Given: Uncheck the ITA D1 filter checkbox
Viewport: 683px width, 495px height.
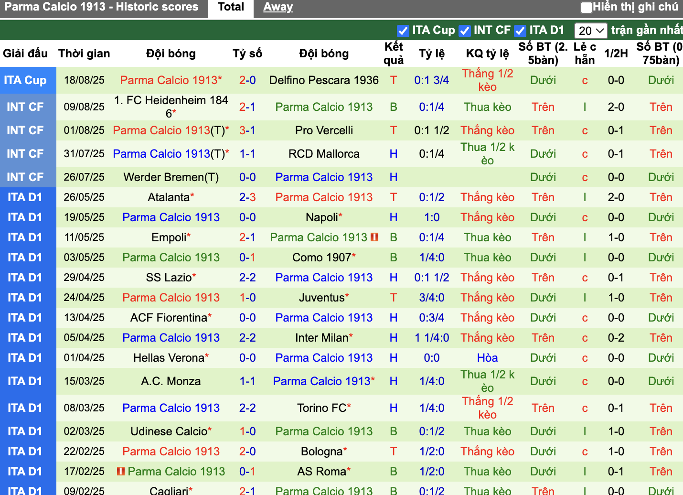Looking at the screenshot, I should tap(520, 31).
